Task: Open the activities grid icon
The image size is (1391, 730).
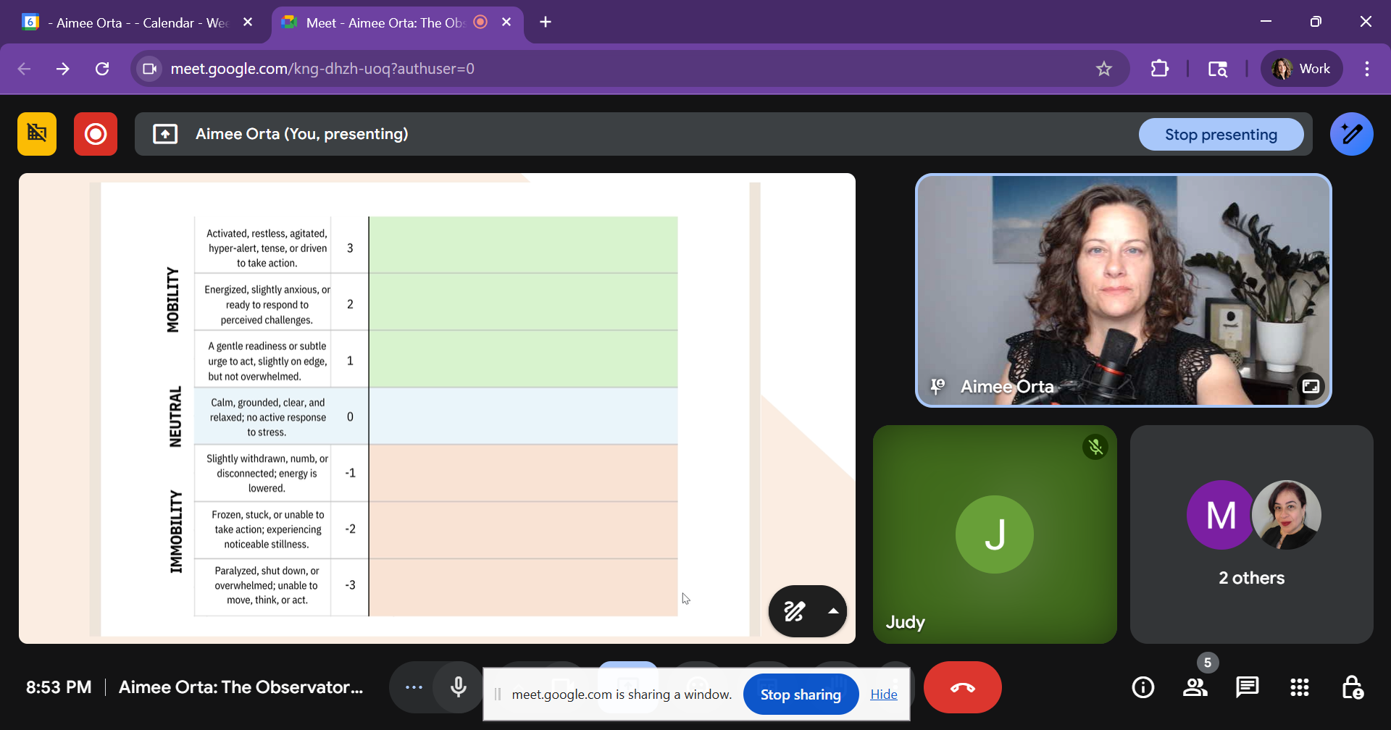Action: [x=1300, y=687]
